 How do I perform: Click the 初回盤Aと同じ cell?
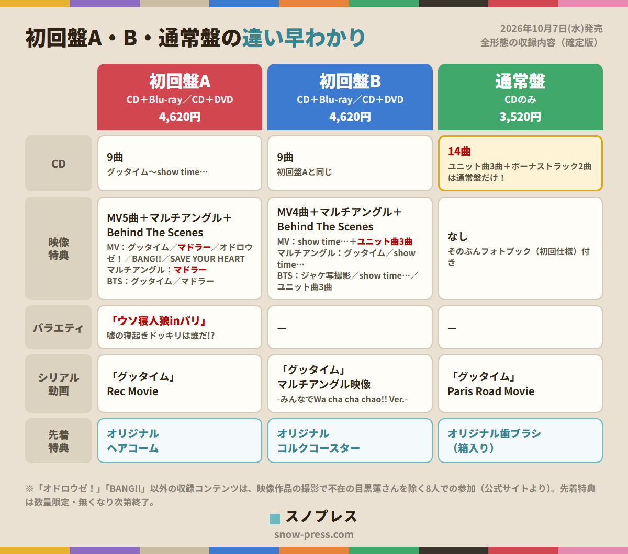point(350,164)
